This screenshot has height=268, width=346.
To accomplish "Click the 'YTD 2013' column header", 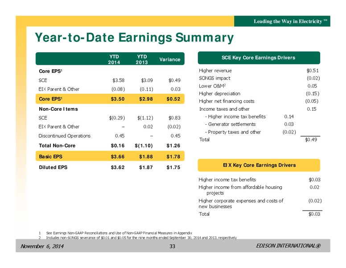I will [142, 59].
